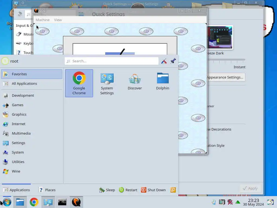Image resolution: width=277 pixels, height=208 pixels.
Task: Click the show desktop icon in tray
Action: point(270,202)
